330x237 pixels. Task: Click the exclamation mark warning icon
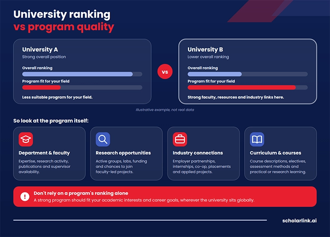pos(25,197)
